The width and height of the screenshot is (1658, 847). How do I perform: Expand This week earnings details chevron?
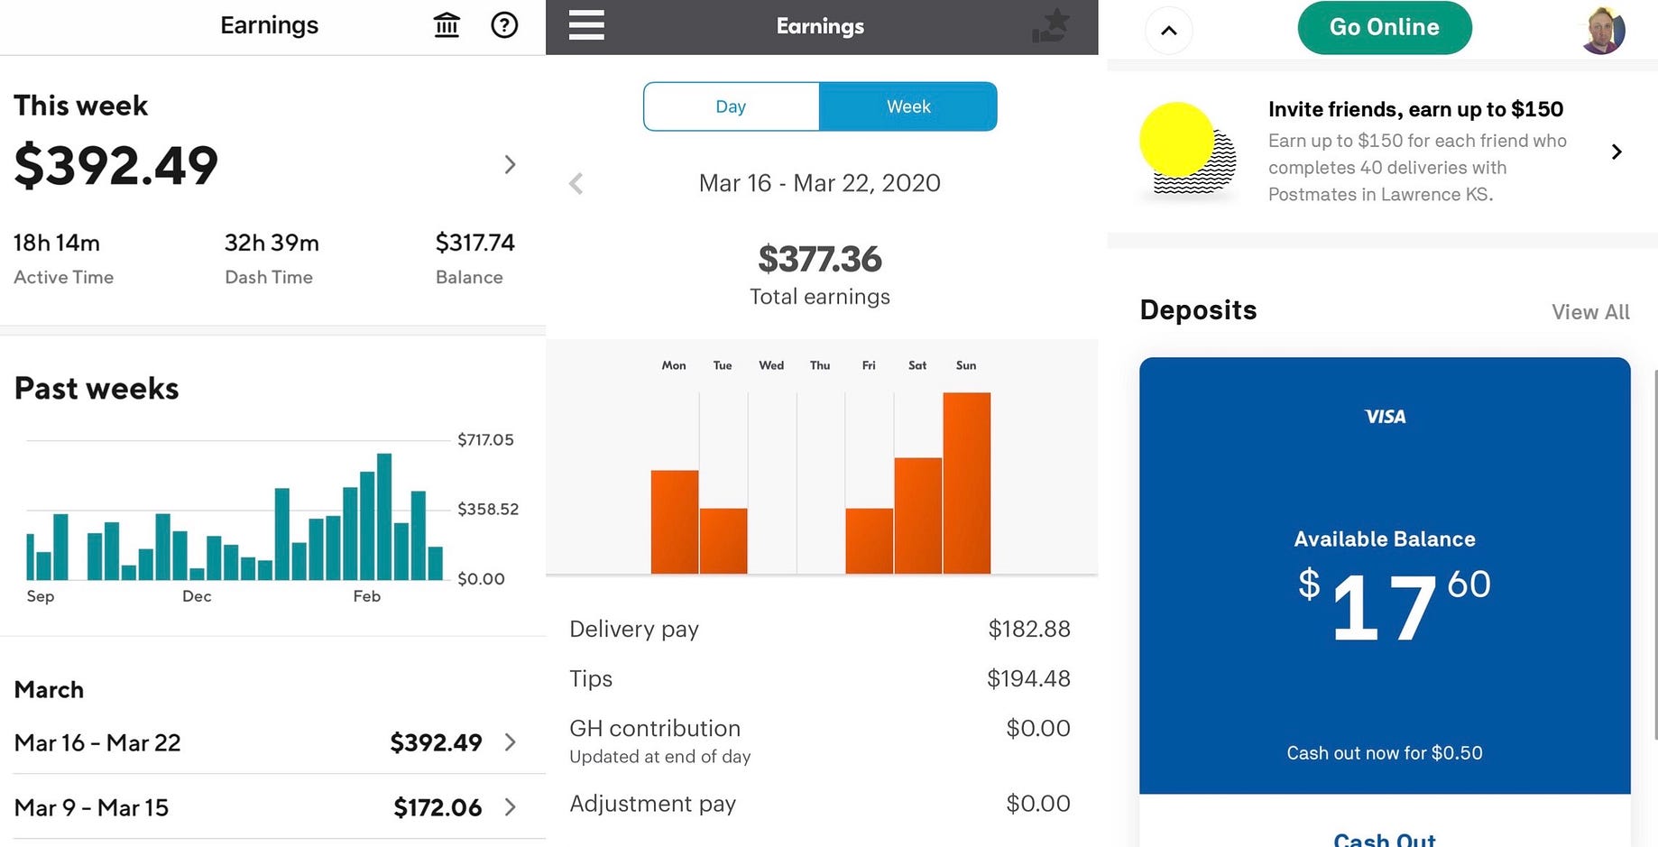(x=510, y=164)
